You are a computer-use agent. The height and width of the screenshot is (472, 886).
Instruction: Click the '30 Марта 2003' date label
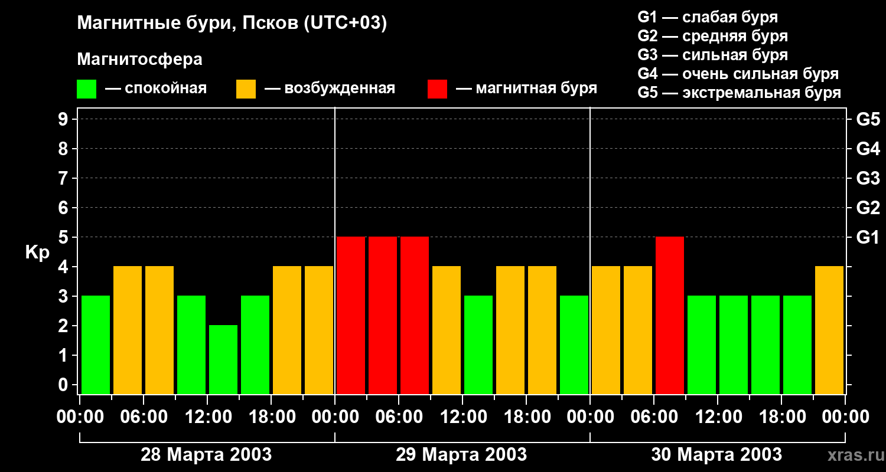716,455
